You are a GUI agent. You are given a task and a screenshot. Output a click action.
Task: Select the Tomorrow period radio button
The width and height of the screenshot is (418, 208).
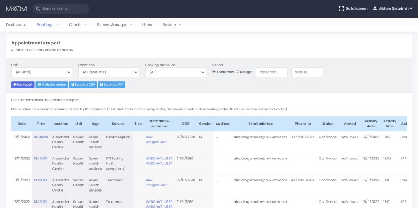(214, 72)
